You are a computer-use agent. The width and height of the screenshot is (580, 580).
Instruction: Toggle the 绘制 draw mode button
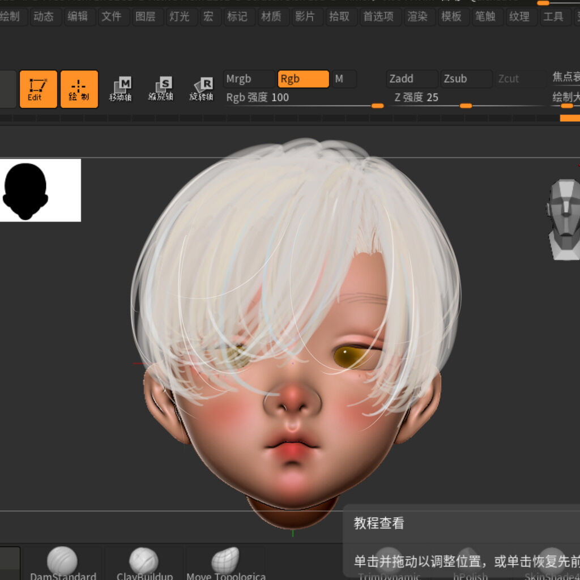(79, 89)
